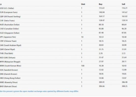Viewport: 136px width, 97px height.
Task: Select the CAD (Canadian Dollar) row
Action: (x=68, y=29)
